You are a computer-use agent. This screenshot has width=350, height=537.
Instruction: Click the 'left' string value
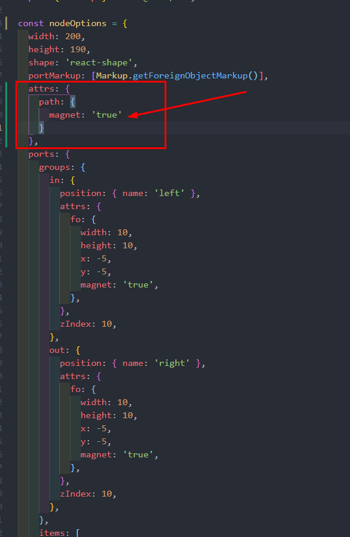169,193
